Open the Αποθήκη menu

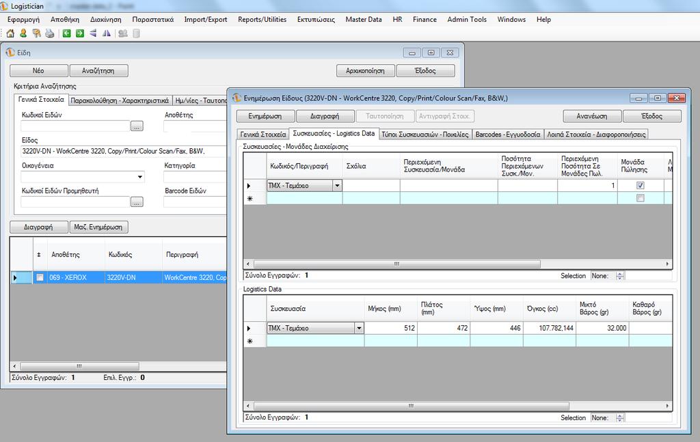click(65, 20)
